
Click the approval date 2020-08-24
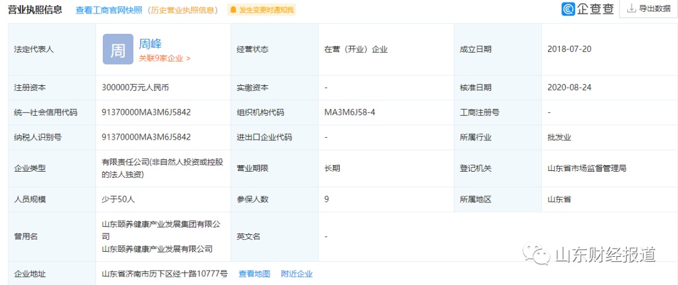(569, 88)
